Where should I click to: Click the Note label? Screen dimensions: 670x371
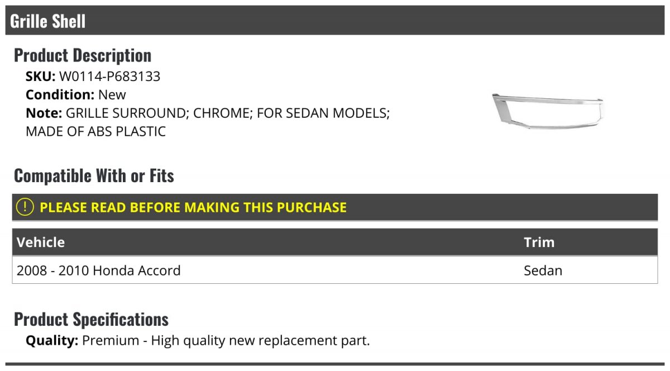(44, 113)
